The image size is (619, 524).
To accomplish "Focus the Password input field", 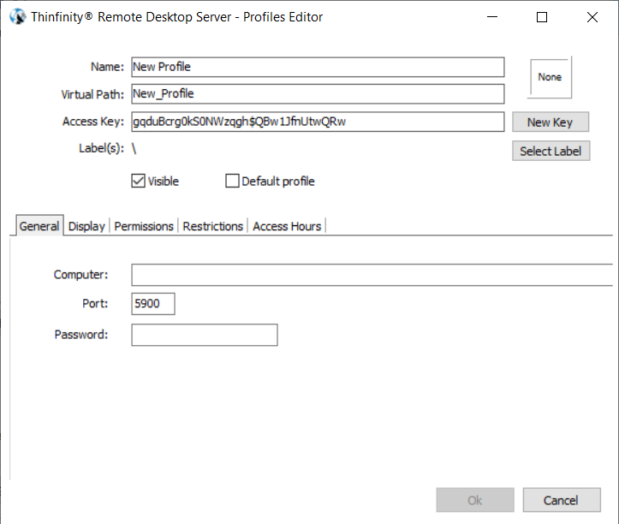I will click(x=205, y=335).
